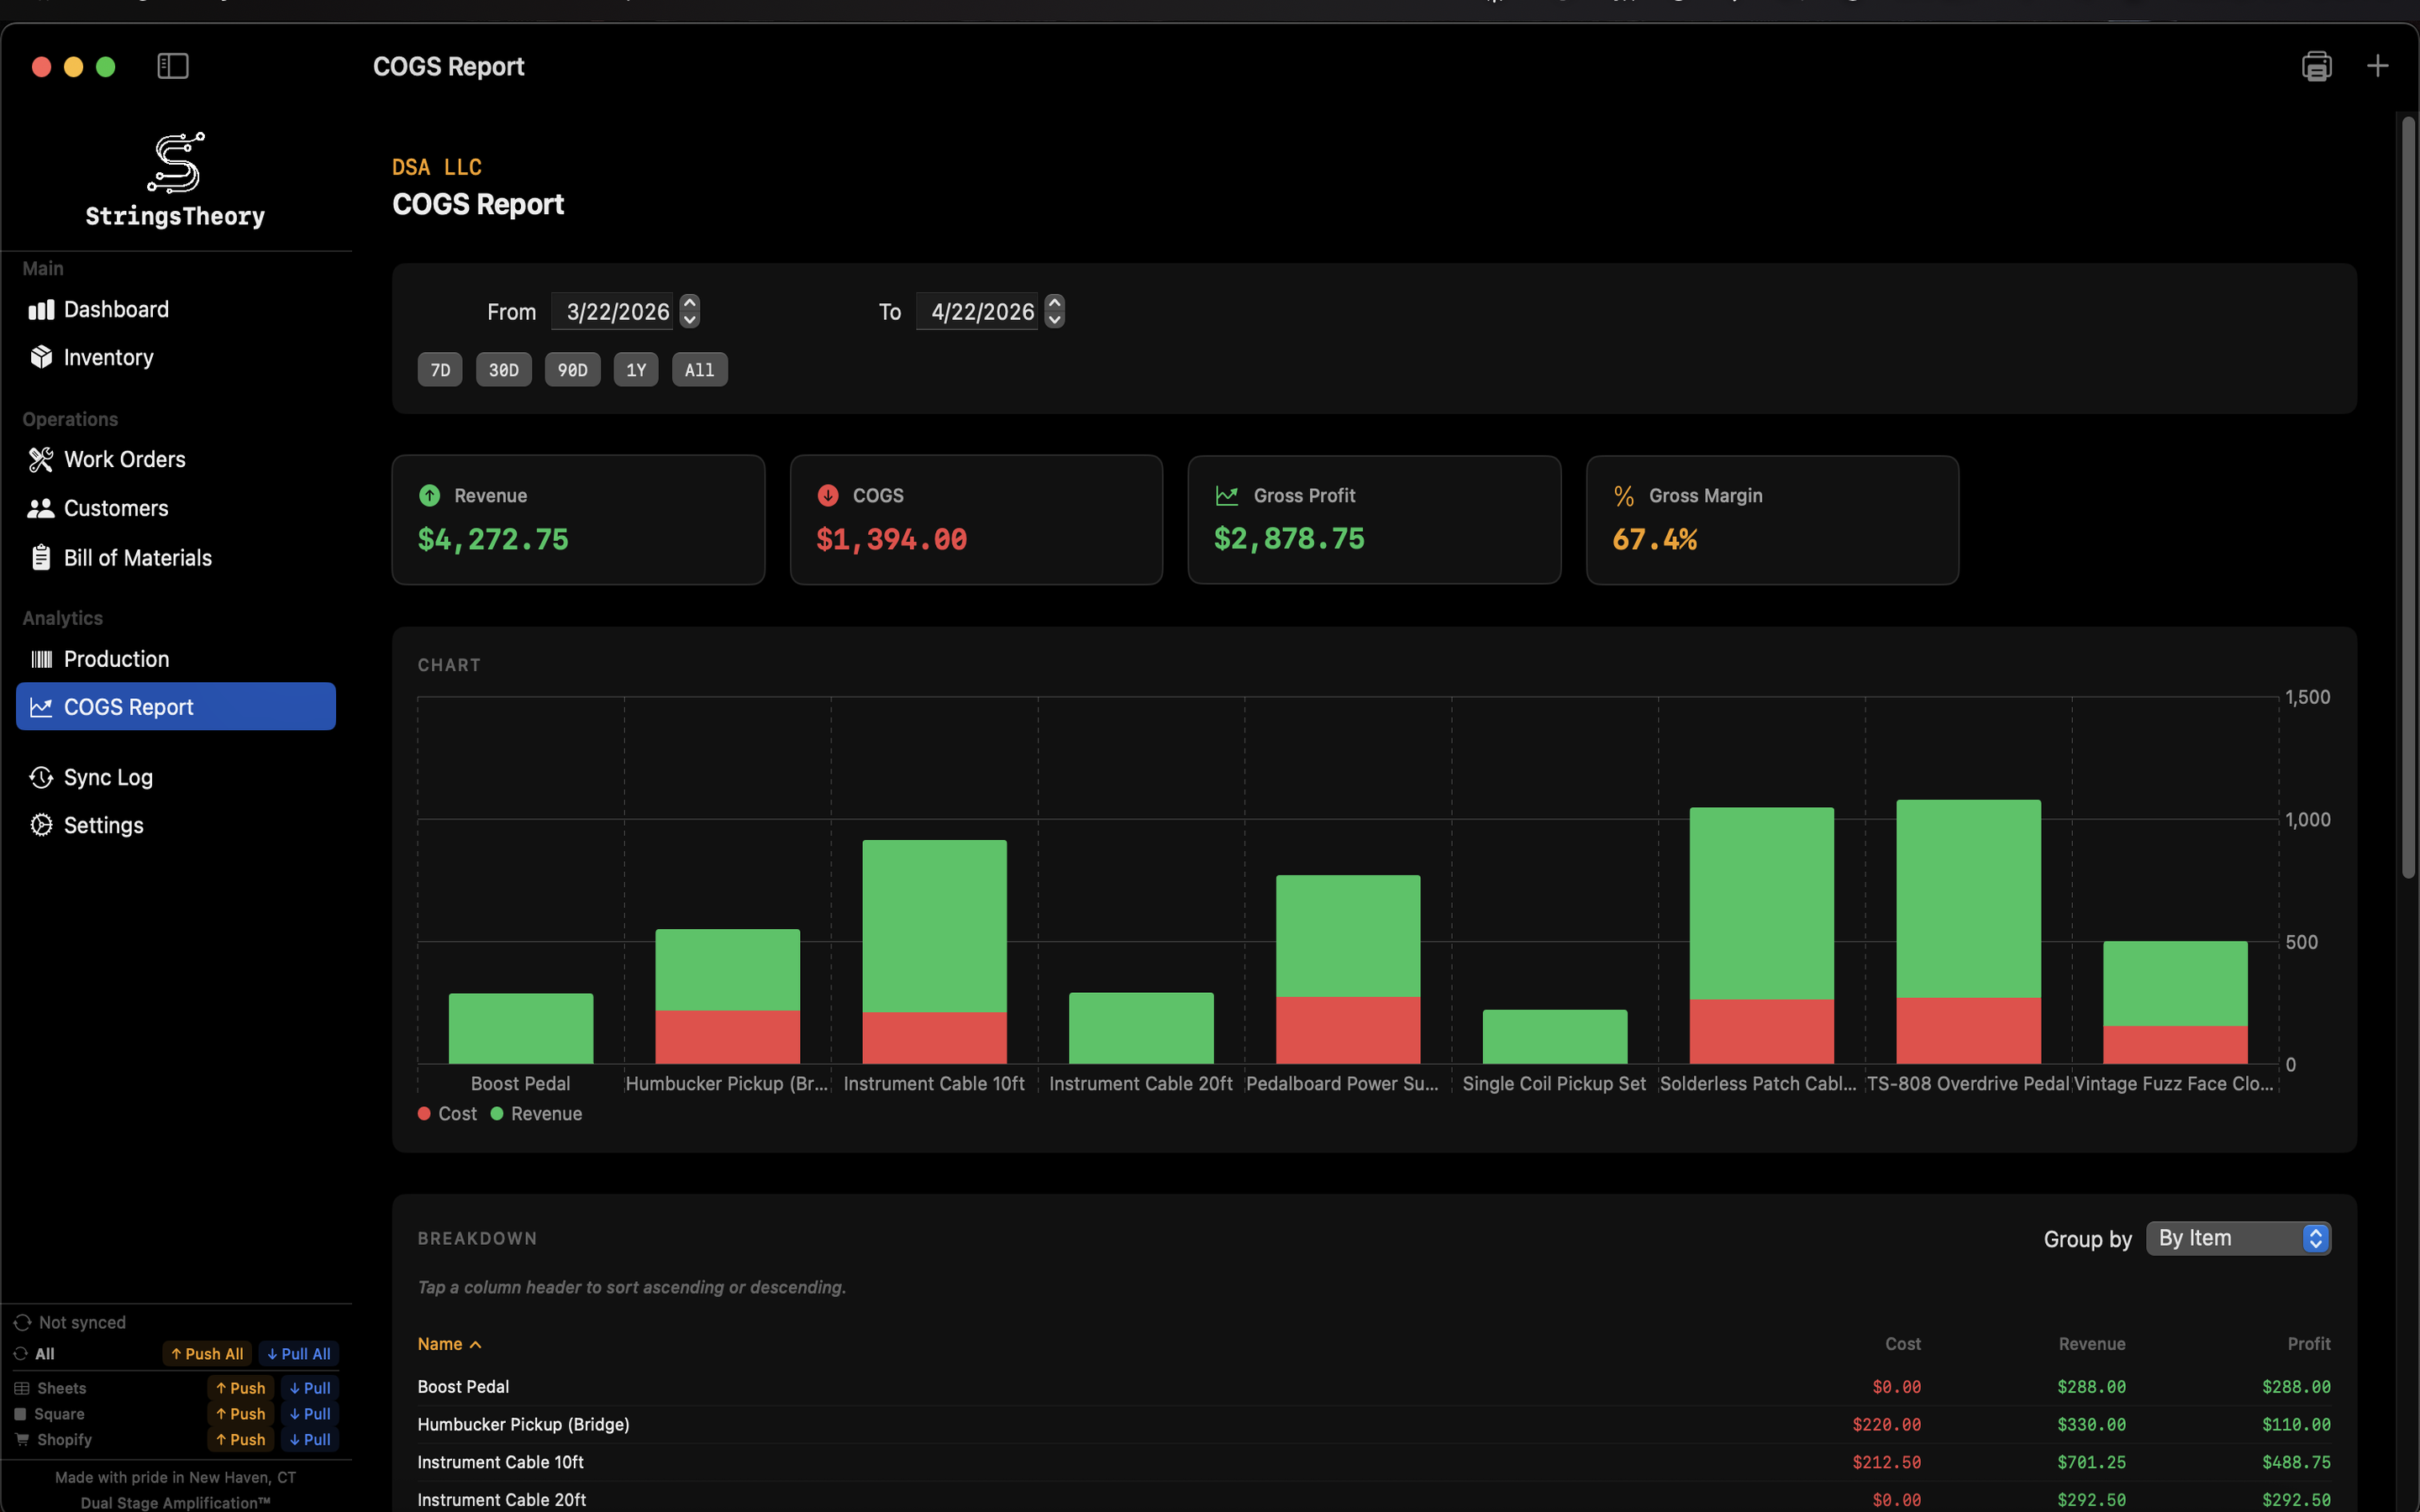Click the Push All button
2420x1512 pixels.
pos(207,1354)
